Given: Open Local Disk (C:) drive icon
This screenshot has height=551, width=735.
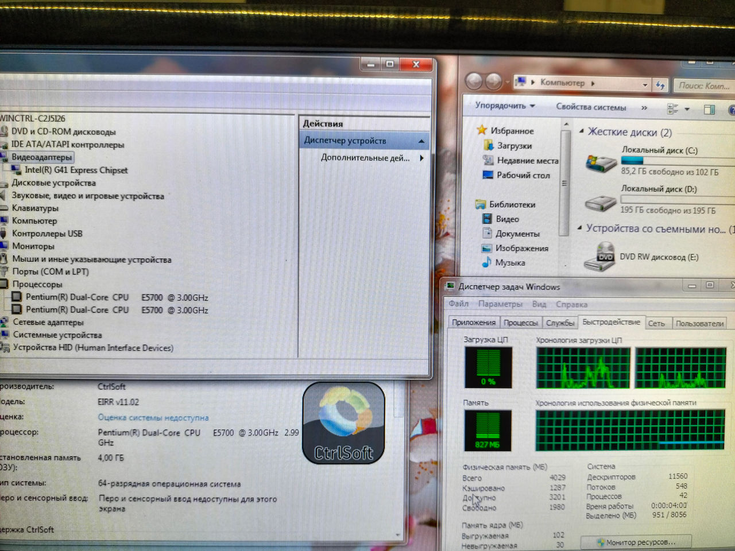Looking at the screenshot, I should [601, 163].
